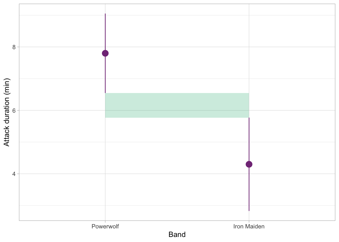Click the y-axis tick label 6
This screenshot has height=242, width=339.
[14, 110]
